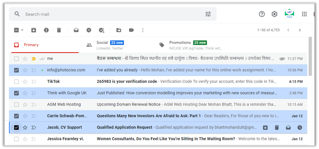Snooze the Jacob, CV Support email

pos(300,127)
